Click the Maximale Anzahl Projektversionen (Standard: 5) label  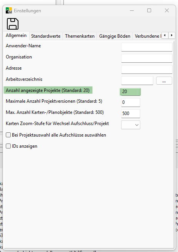54,101
